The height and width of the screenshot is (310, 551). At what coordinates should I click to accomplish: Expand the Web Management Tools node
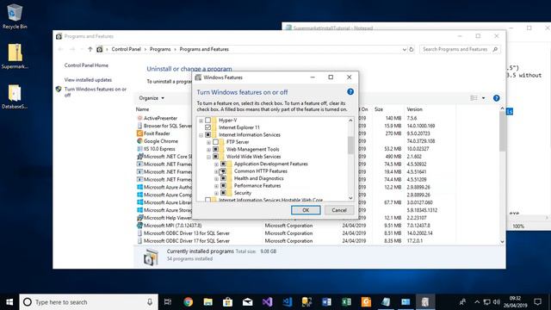point(208,150)
